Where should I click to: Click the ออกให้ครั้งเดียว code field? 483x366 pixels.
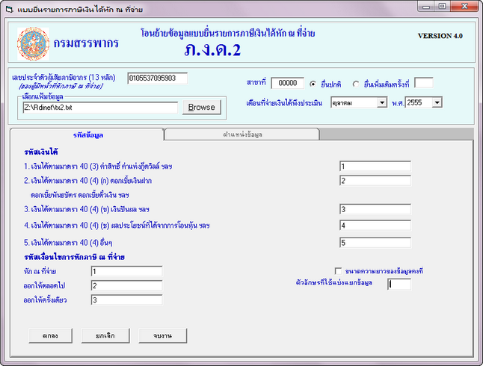click(126, 300)
